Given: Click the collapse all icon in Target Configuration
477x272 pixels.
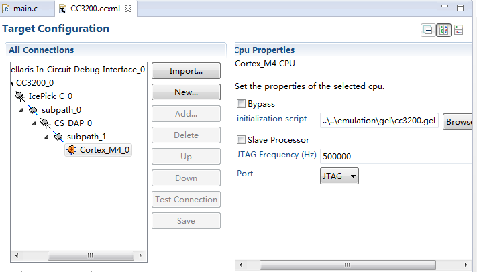Looking at the screenshot, I should coord(427,30).
